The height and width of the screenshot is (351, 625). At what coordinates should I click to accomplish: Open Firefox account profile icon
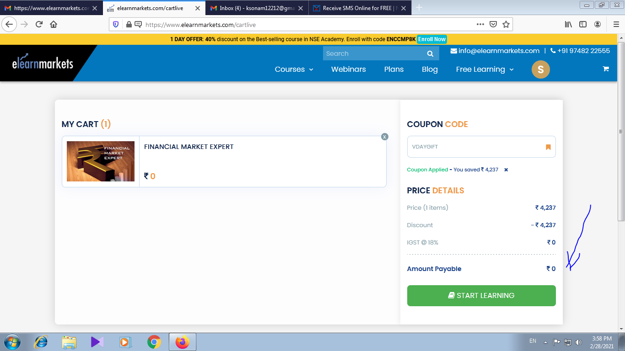coord(598,24)
